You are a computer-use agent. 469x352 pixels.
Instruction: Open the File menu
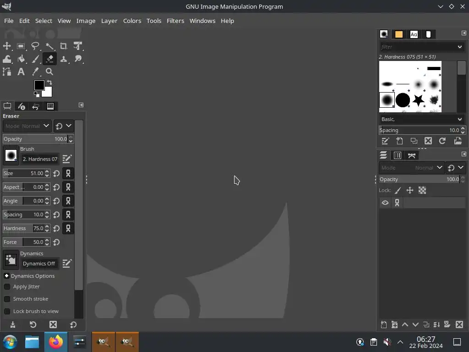[9, 21]
